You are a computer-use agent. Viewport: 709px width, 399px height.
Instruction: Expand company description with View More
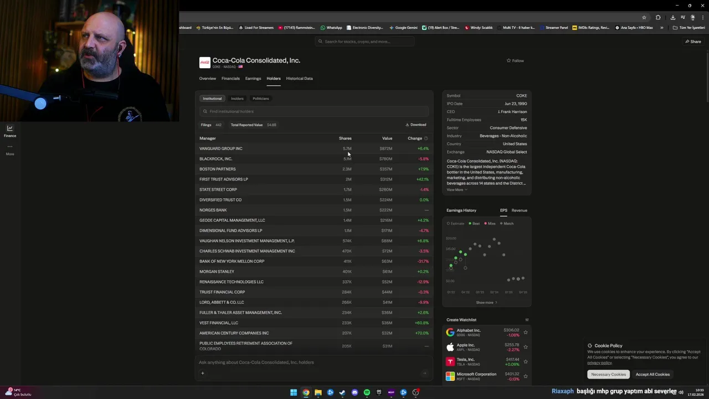click(457, 190)
